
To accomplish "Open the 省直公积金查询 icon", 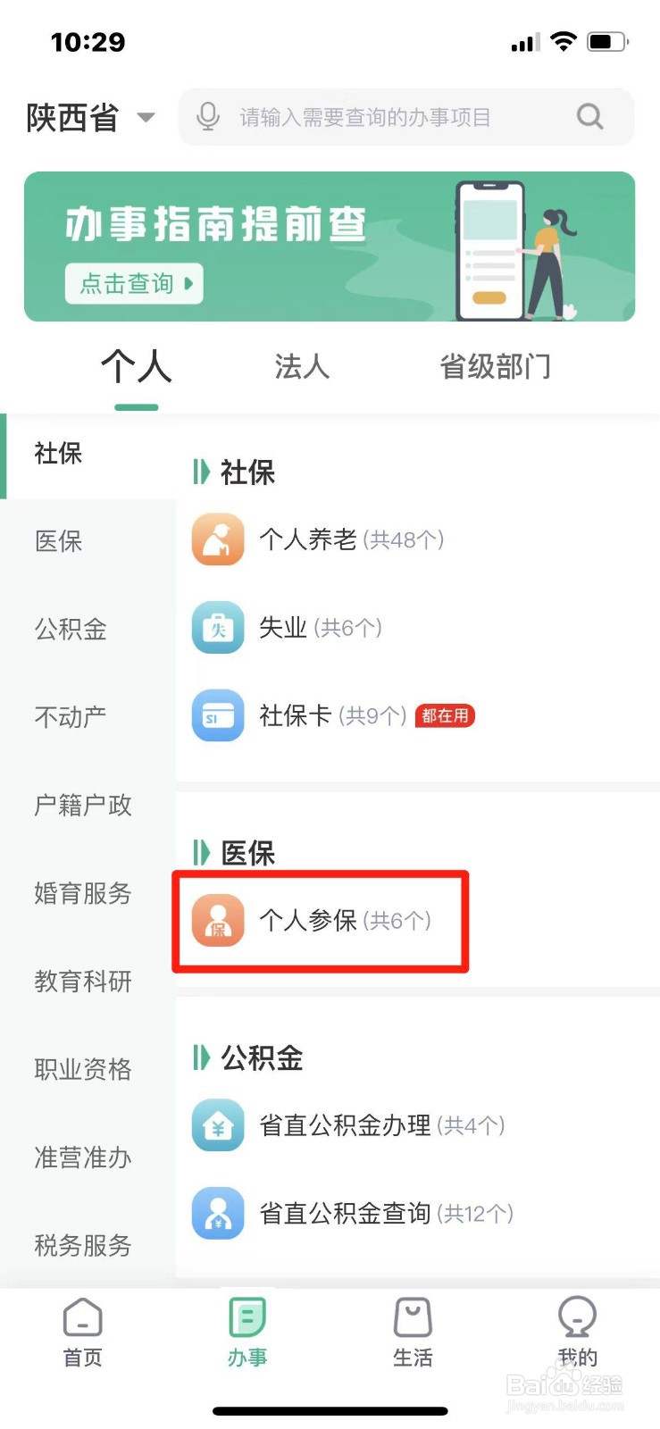I will click(x=218, y=1213).
